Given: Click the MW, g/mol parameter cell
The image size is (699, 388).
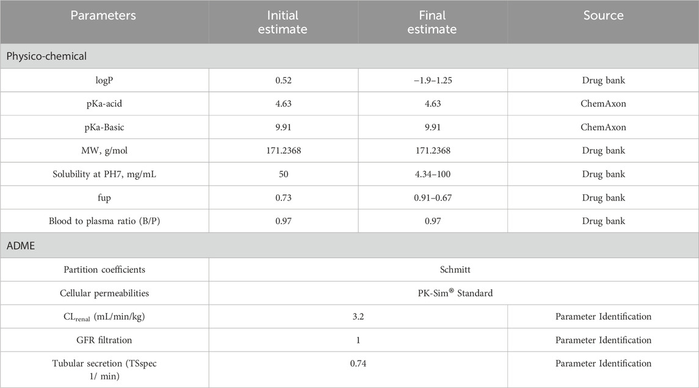Looking at the screenshot, I should pos(104,151).
